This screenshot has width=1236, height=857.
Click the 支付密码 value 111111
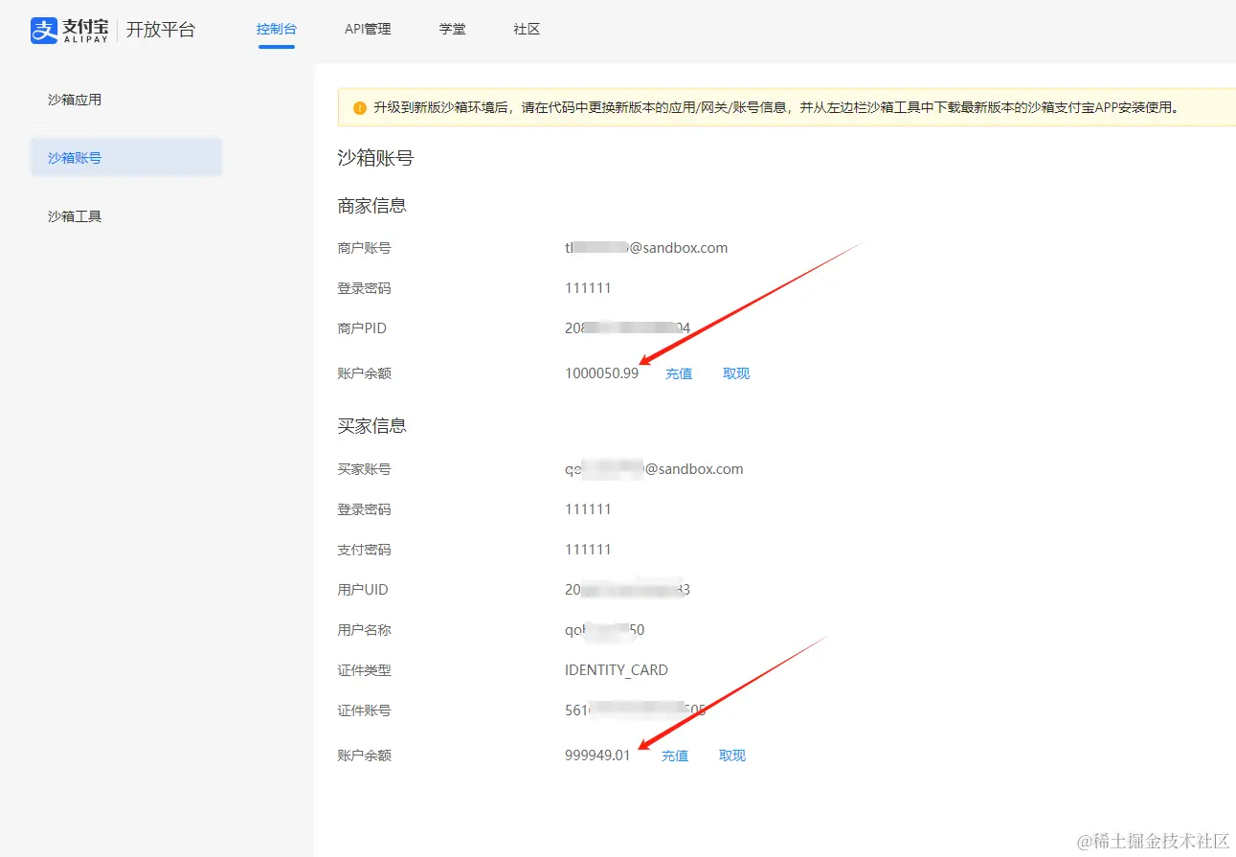588,550
